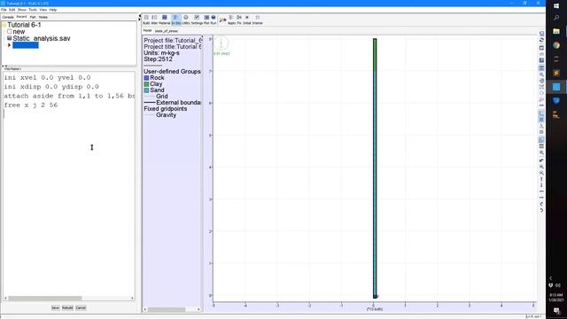Open the Alter tool in the toolbar

pyautogui.click(x=154, y=19)
